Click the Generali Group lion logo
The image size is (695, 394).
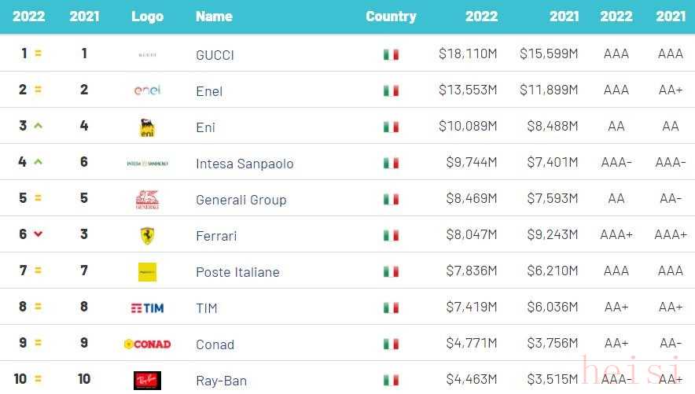coord(147,200)
